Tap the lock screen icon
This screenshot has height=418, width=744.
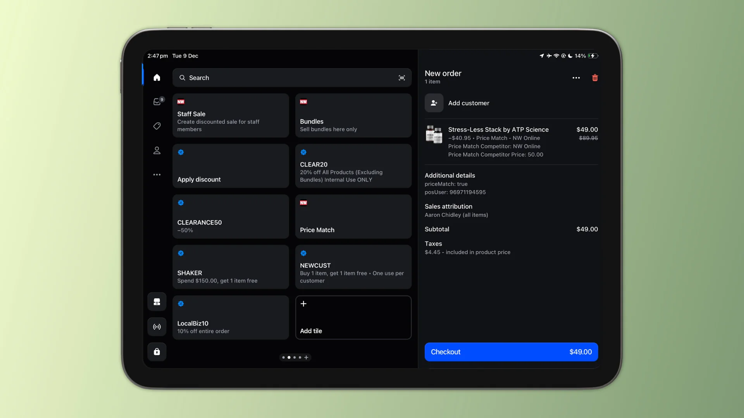[x=157, y=351]
